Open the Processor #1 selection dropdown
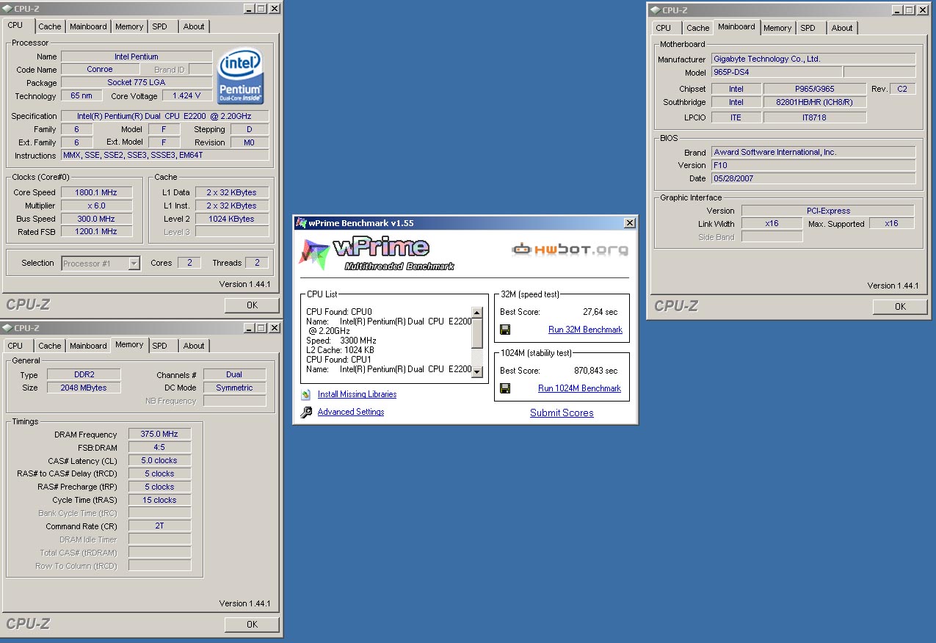The width and height of the screenshot is (936, 643). pyautogui.click(x=134, y=264)
